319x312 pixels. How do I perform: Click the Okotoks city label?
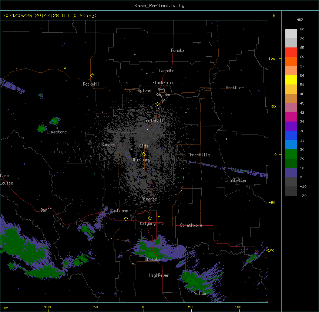(x=152, y=259)
